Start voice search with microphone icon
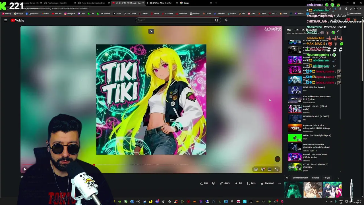Screen dimensions: 364x205 pos(226,20)
